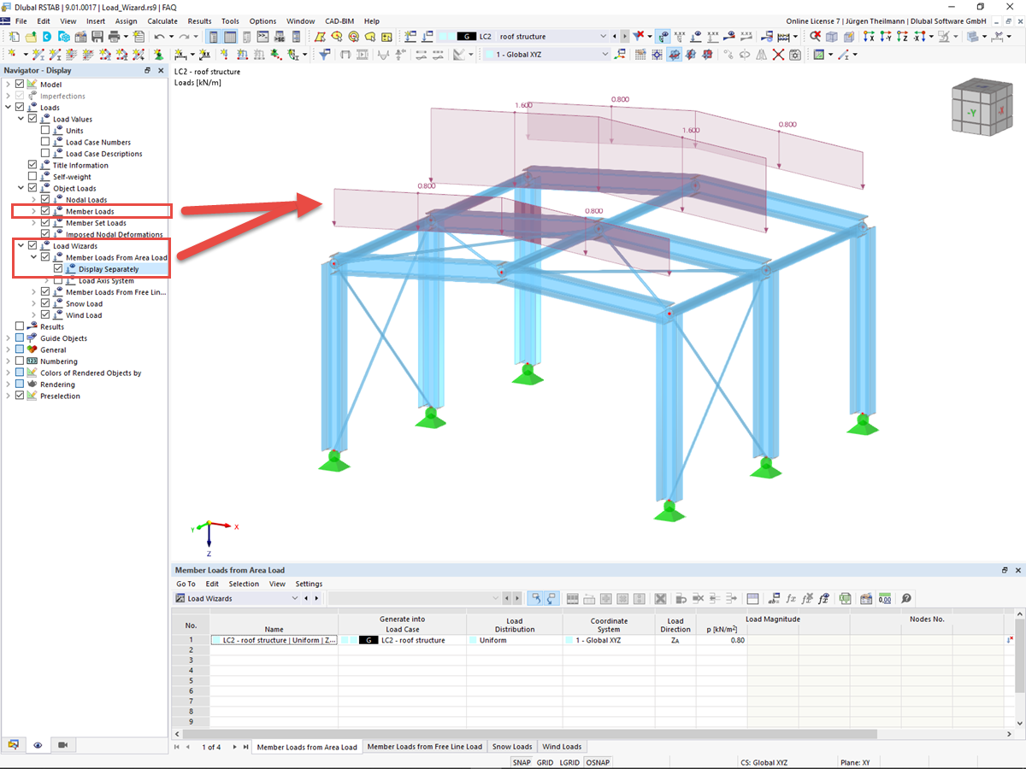Image resolution: width=1026 pixels, height=769 pixels.
Task: Open the load case dropdown showing LC2
Action: pyautogui.click(x=603, y=37)
